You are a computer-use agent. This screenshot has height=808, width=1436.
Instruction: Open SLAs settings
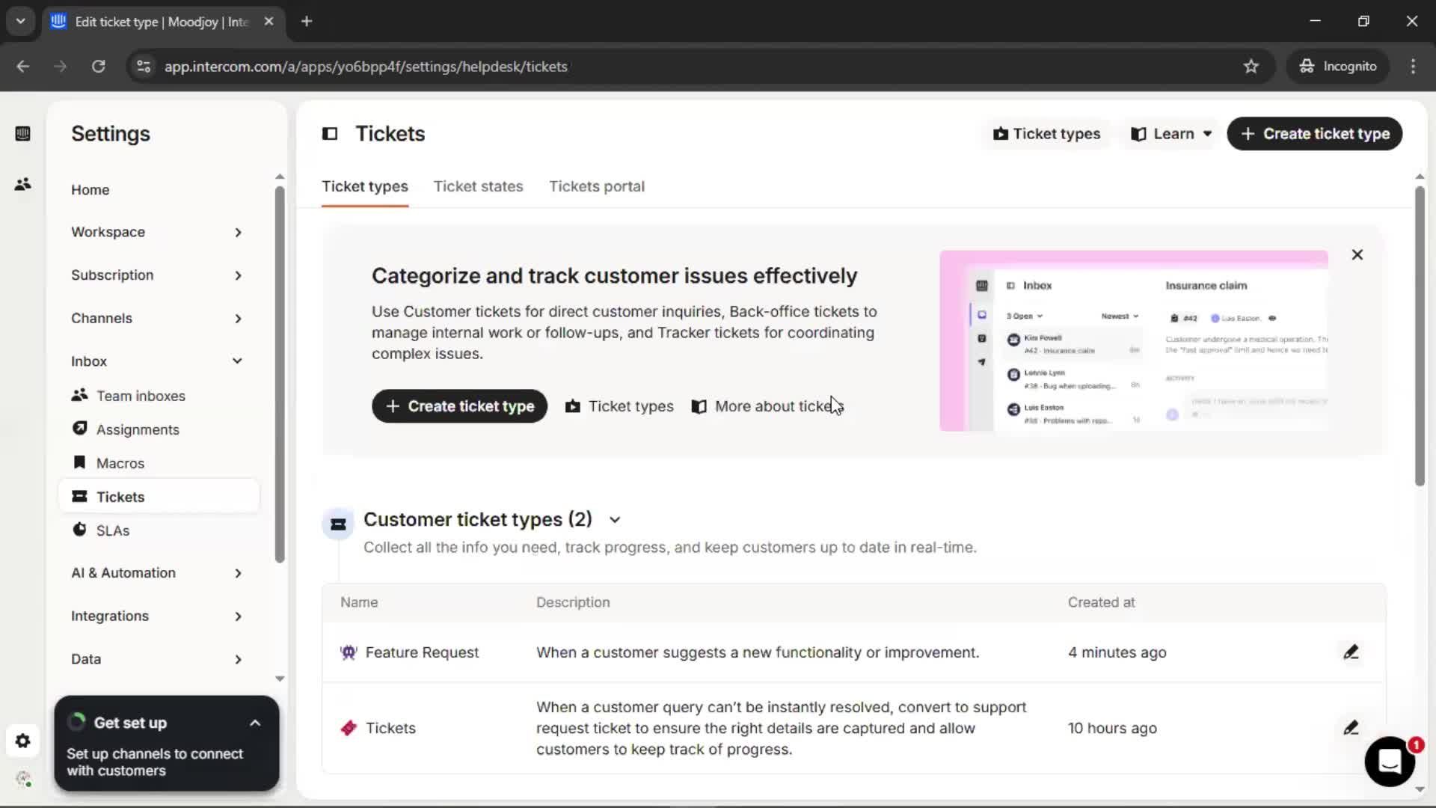[113, 530]
